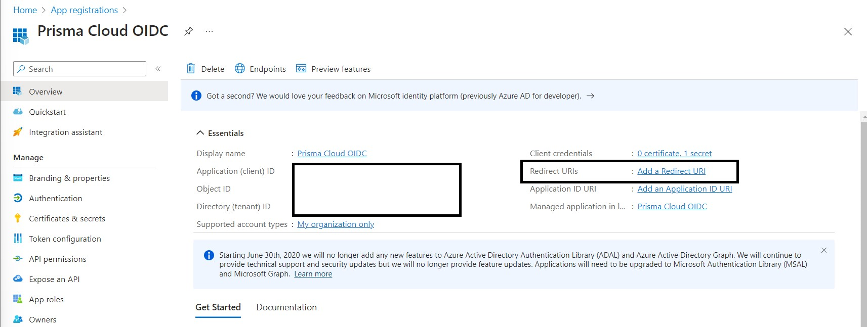Open Endpoints via globe icon
Screen dimensions: 867x327
240,69
